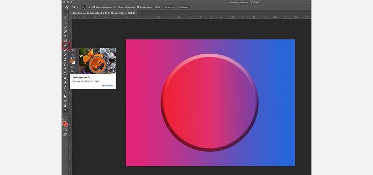The image size is (373, 175).
Task: Select the Crop tool
Action: [x=65, y=36]
